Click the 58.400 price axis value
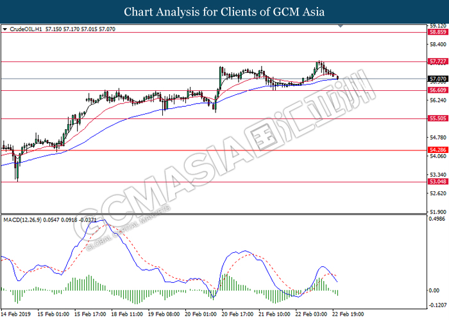Screen dimensions: 449x320 point(438,44)
